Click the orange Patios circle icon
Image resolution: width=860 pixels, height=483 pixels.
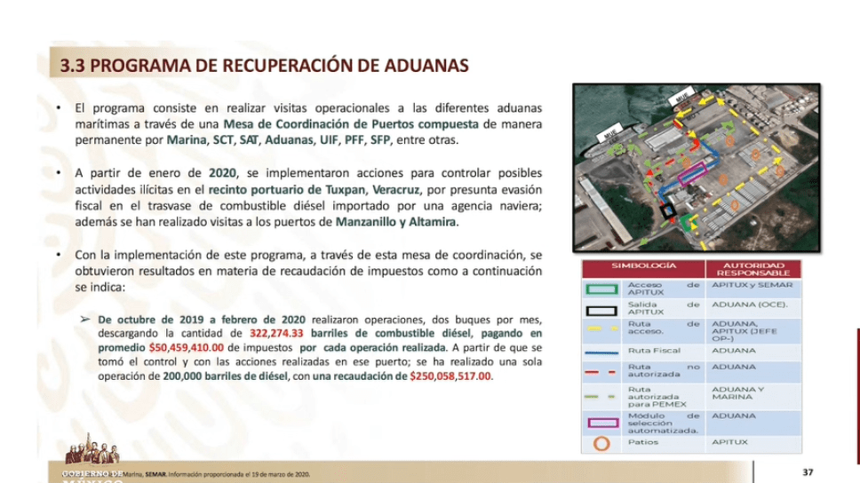[x=603, y=442]
